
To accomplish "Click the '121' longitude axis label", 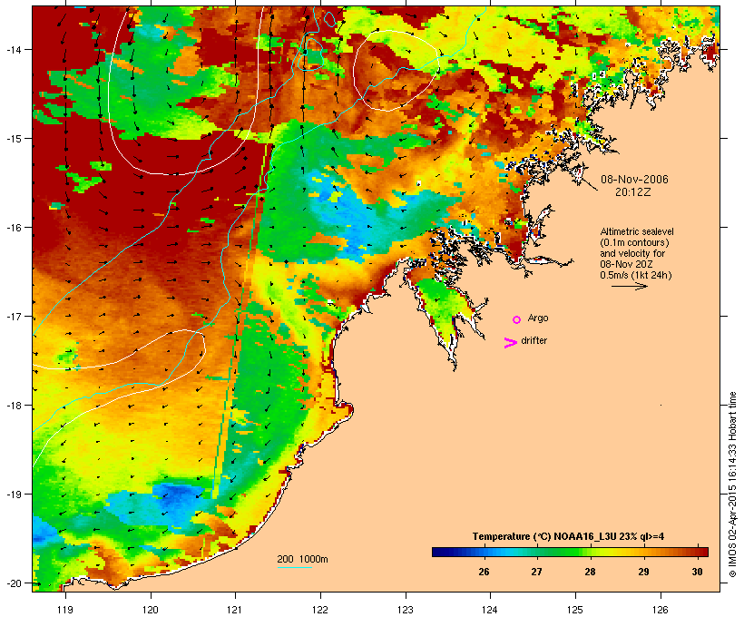I will click(x=235, y=610).
